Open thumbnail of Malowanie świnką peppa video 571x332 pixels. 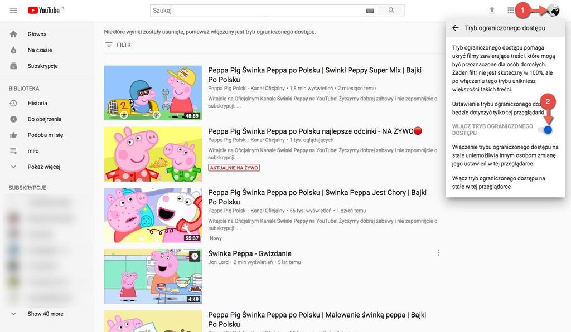(153, 321)
